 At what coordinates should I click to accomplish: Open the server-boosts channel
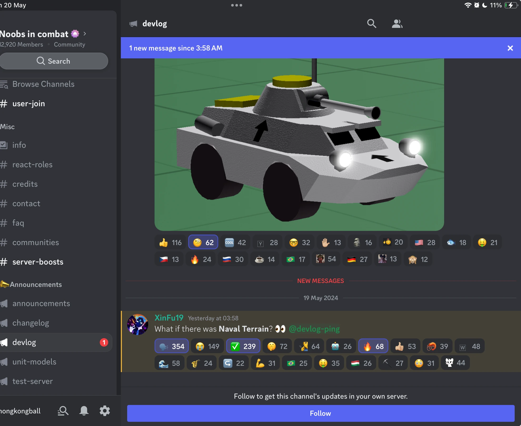click(38, 262)
